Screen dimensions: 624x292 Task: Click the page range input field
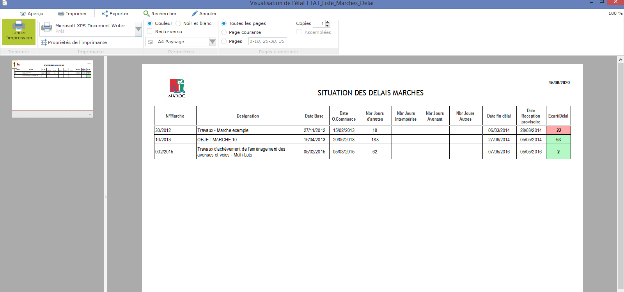click(x=267, y=41)
